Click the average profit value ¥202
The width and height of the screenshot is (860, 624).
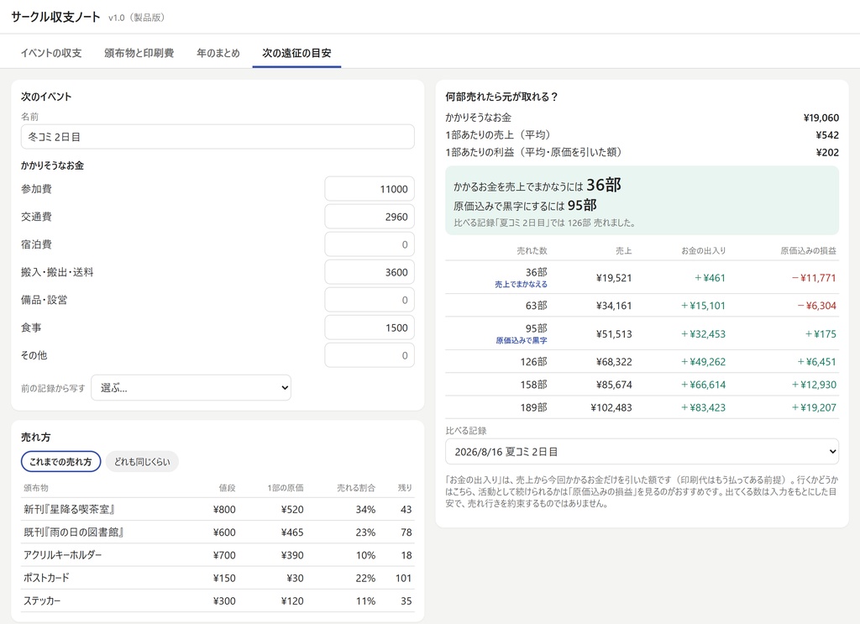(x=827, y=153)
